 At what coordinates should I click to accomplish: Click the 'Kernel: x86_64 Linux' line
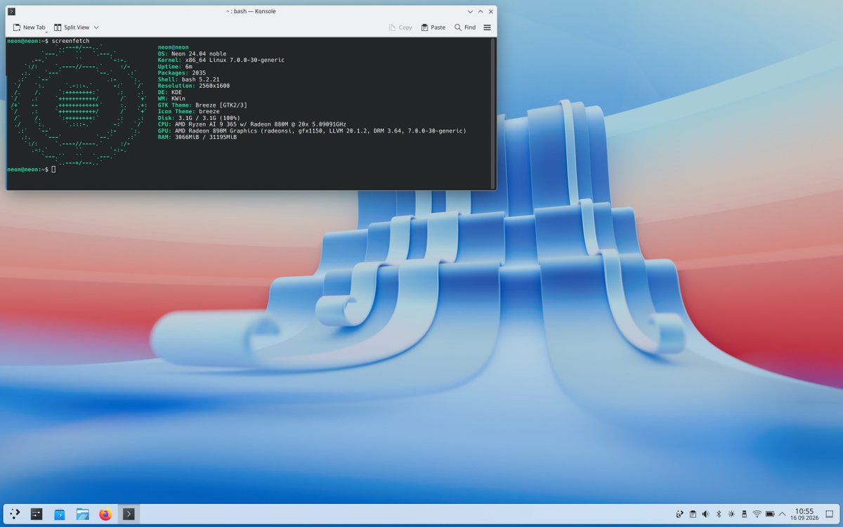point(221,60)
